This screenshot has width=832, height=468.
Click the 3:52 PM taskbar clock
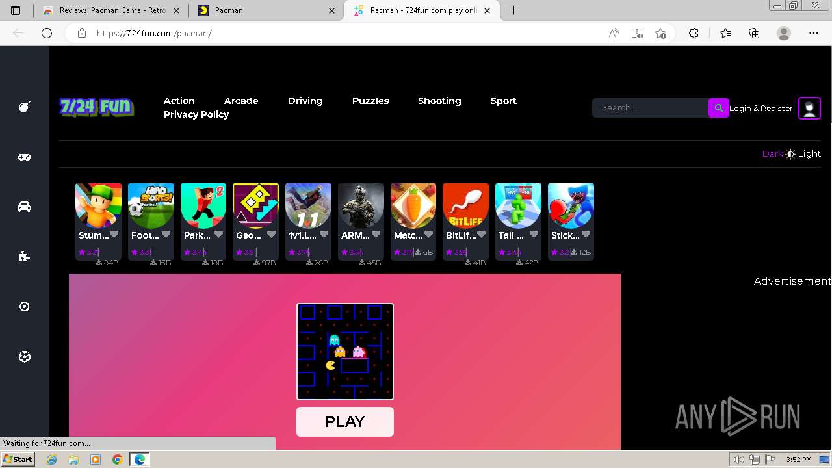[798, 460]
